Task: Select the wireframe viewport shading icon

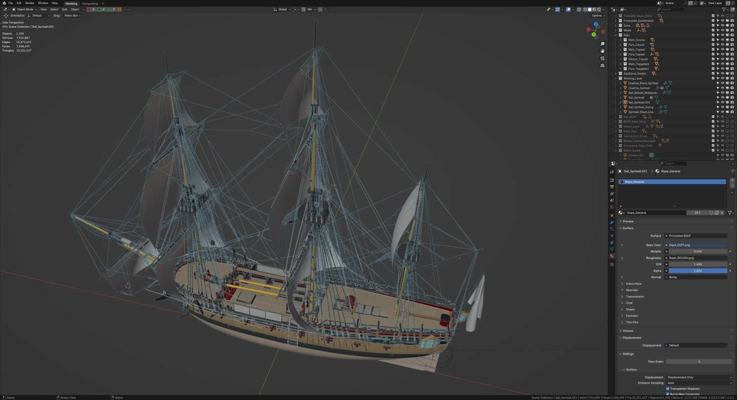Action: [x=585, y=9]
